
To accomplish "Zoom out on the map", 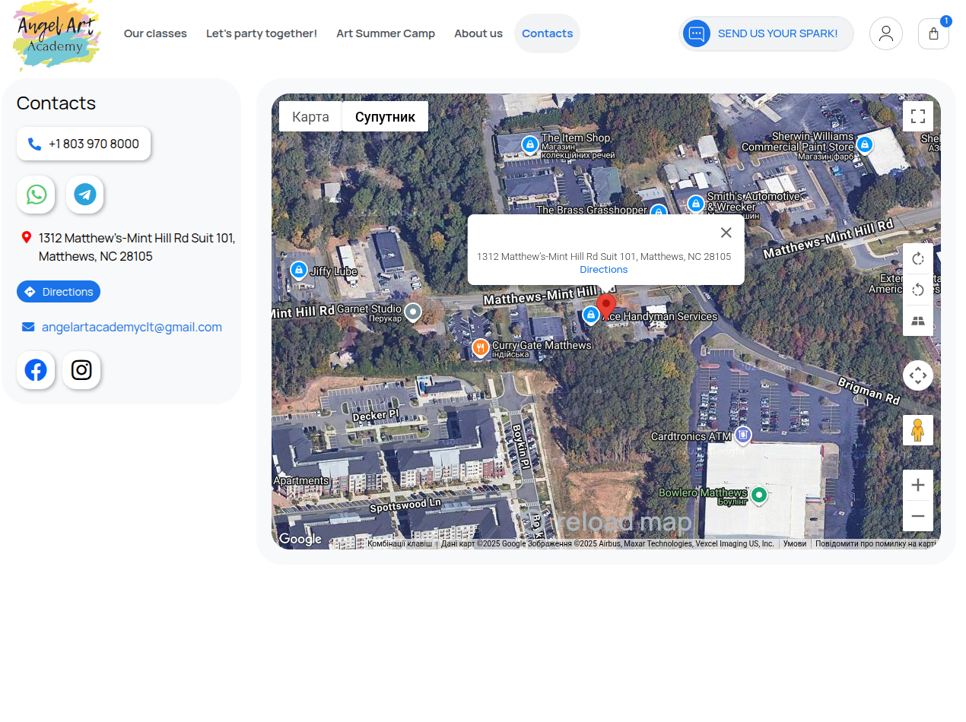I will pos(917,516).
